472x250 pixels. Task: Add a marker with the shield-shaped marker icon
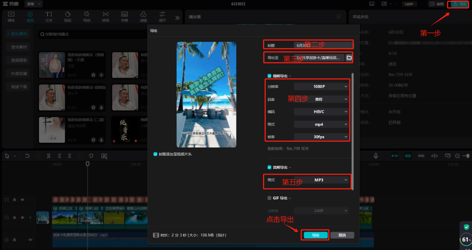[91, 156]
